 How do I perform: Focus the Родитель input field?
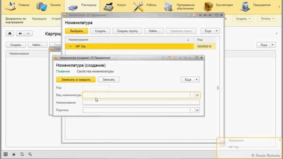pos(136,110)
